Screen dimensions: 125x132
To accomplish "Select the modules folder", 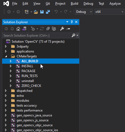I will (x=23, y=101).
